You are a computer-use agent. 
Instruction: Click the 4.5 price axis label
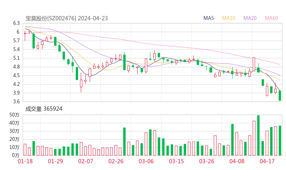[x=16, y=75]
